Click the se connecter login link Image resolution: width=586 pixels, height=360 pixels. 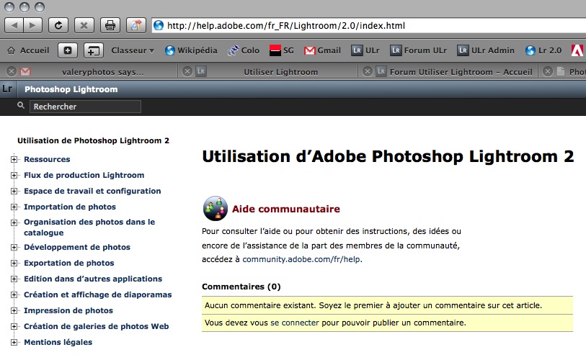point(295,323)
